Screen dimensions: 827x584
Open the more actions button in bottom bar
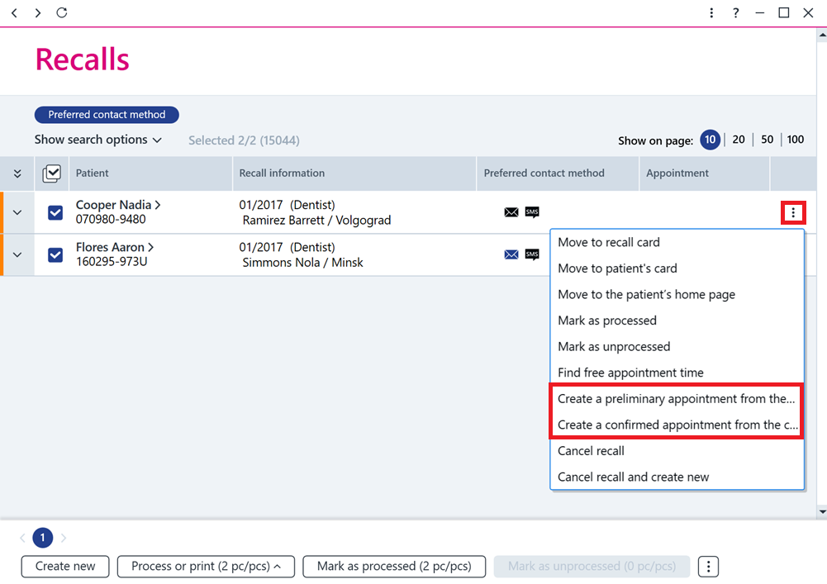(708, 567)
